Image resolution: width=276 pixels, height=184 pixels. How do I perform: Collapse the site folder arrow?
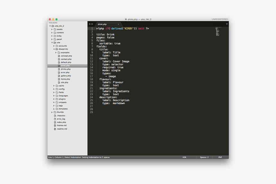click(x=52, y=43)
